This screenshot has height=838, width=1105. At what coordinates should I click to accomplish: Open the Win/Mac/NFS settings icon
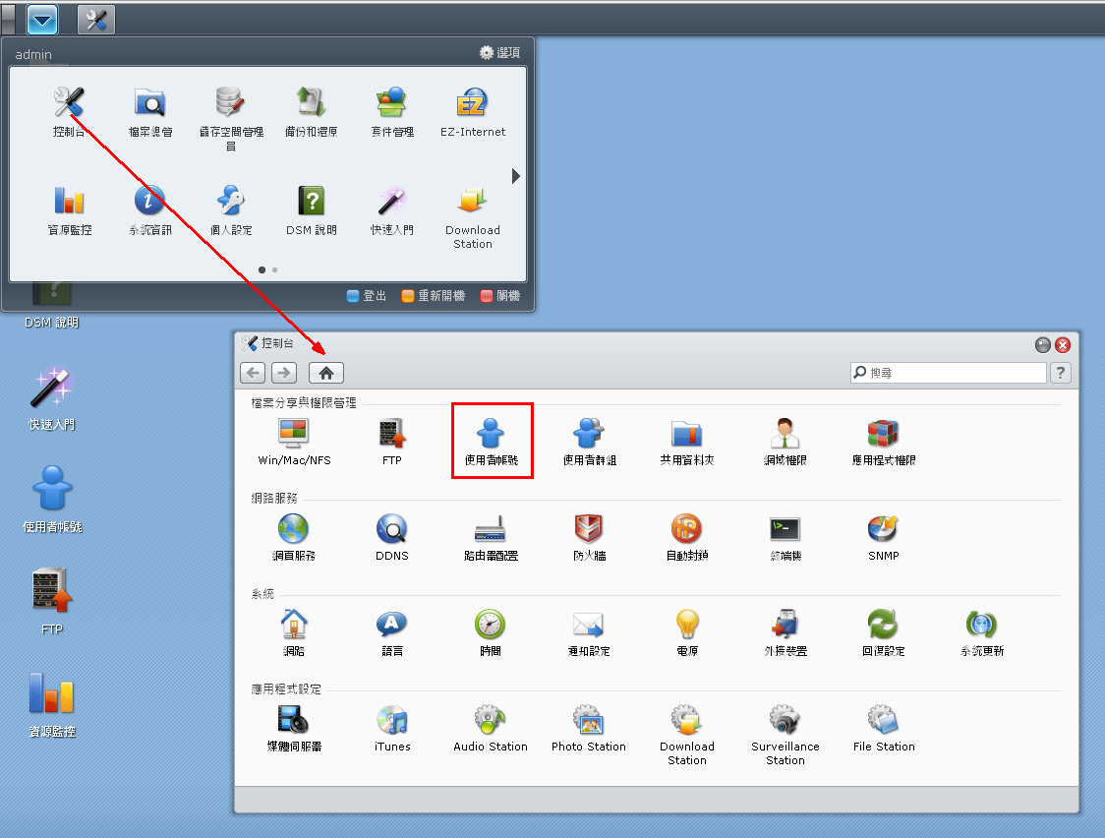[294, 439]
